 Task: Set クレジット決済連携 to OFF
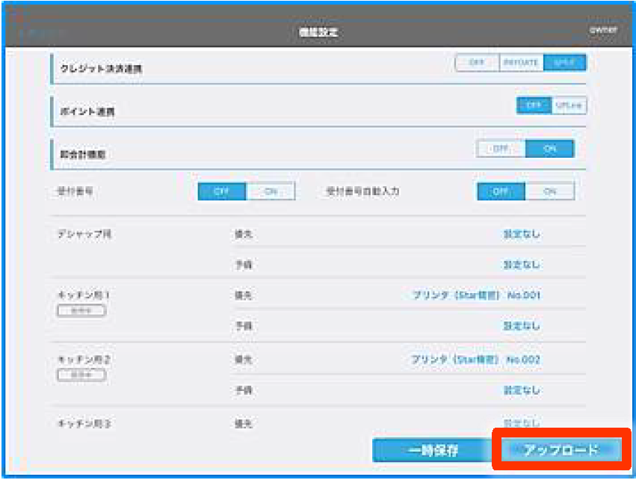[477, 63]
